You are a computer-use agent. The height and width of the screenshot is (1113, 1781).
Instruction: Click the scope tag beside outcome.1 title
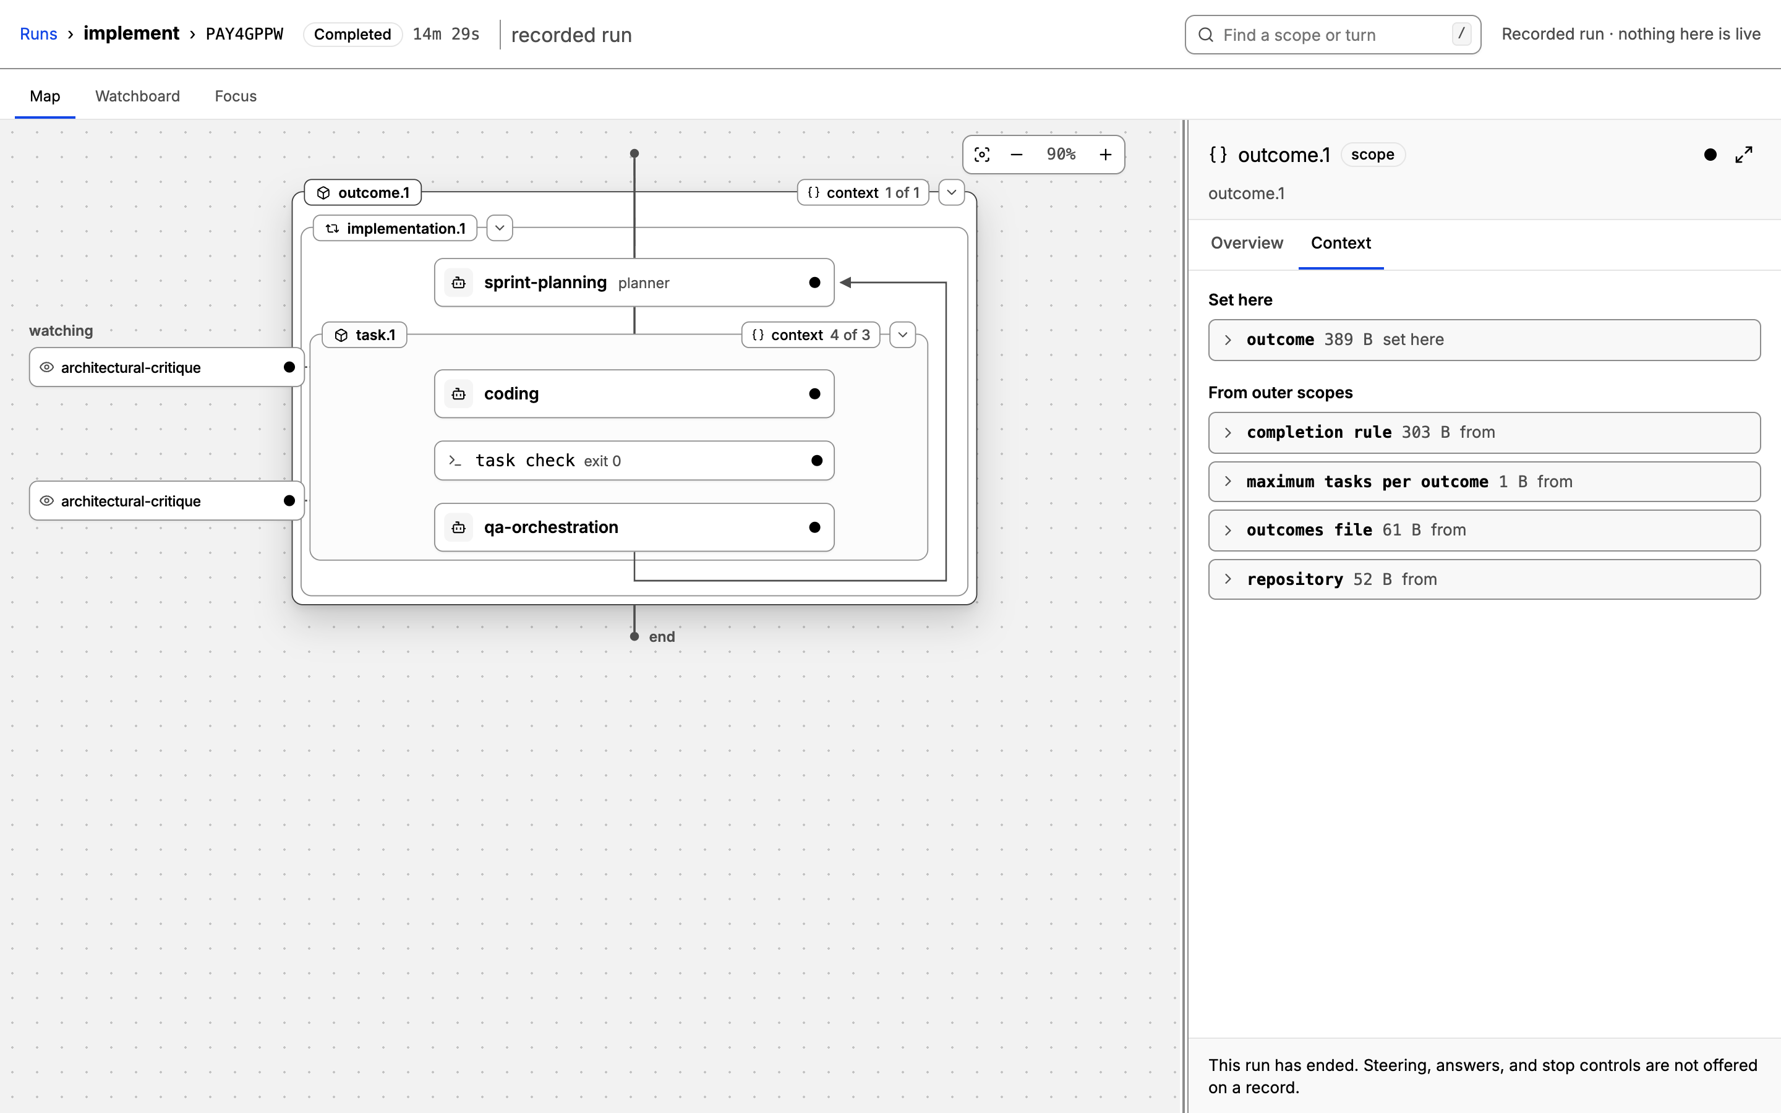[x=1373, y=155]
